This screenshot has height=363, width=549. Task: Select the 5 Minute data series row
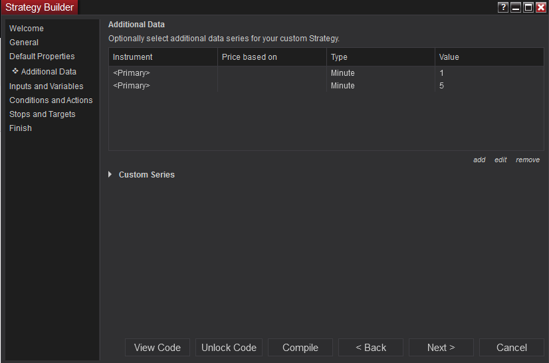click(x=326, y=86)
